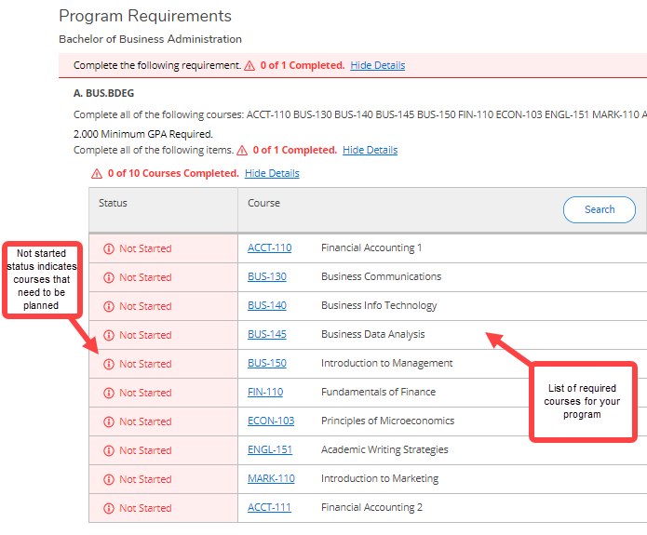647x535 pixels.
Task: Click the info icon in BUS-145 status row
Action: pyautogui.click(x=109, y=335)
